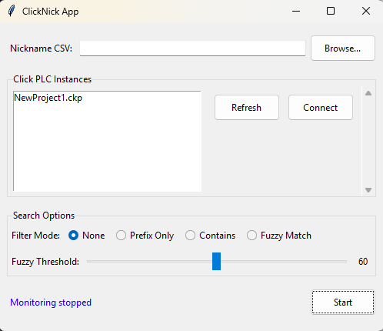Select the None filter mode
The width and height of the screenshot is (383, 331).
[87, 236]
